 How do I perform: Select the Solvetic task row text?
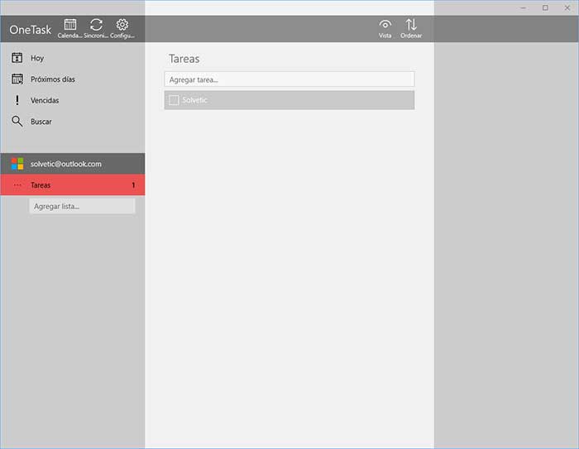click(x=194, y=100)
